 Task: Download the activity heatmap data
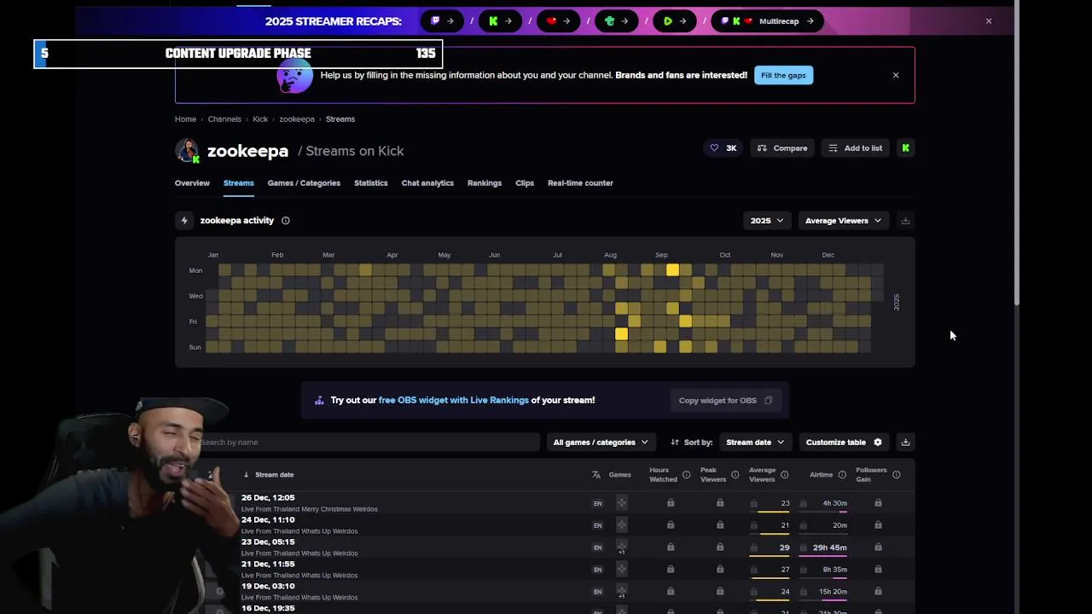(905, 221)
